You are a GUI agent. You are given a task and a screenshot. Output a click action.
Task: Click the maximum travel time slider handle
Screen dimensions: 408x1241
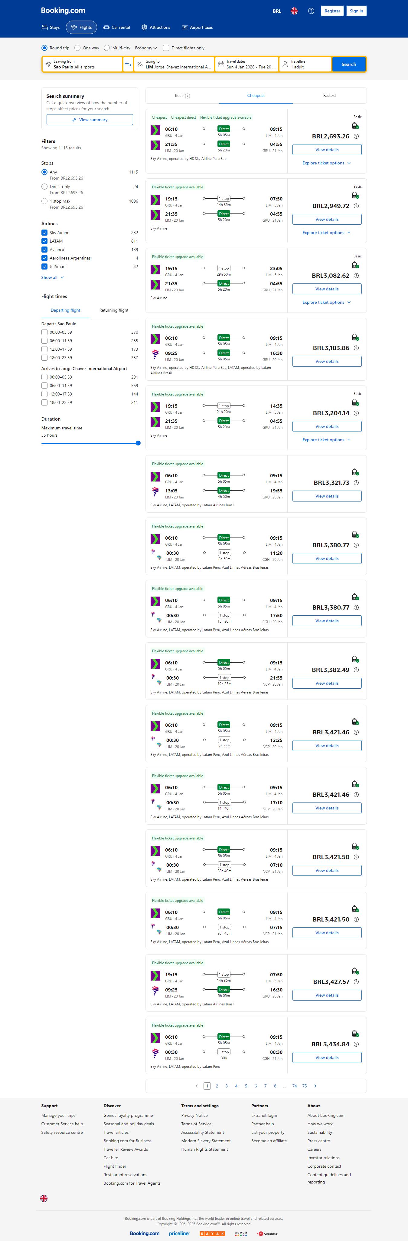pos(138,443)
